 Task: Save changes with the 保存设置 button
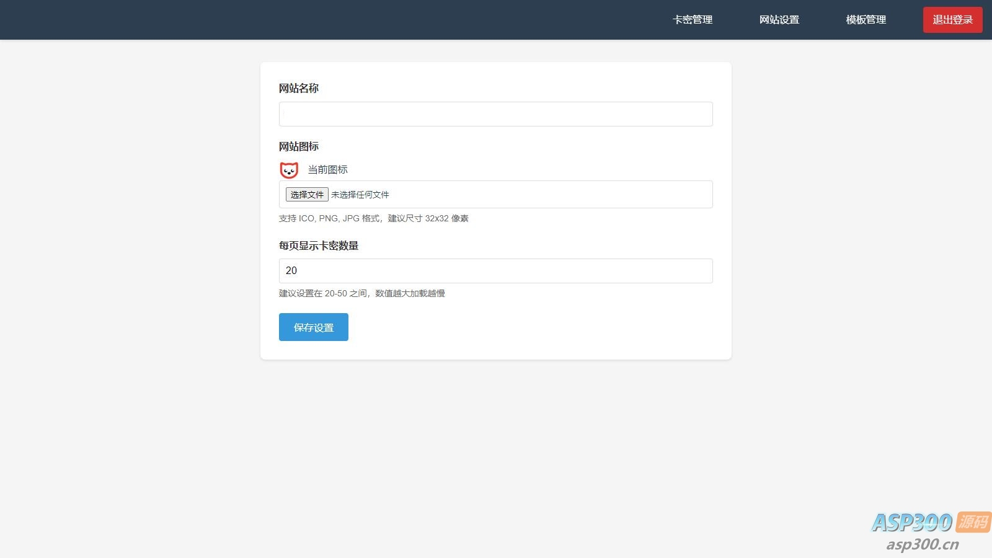pos(314,327)
